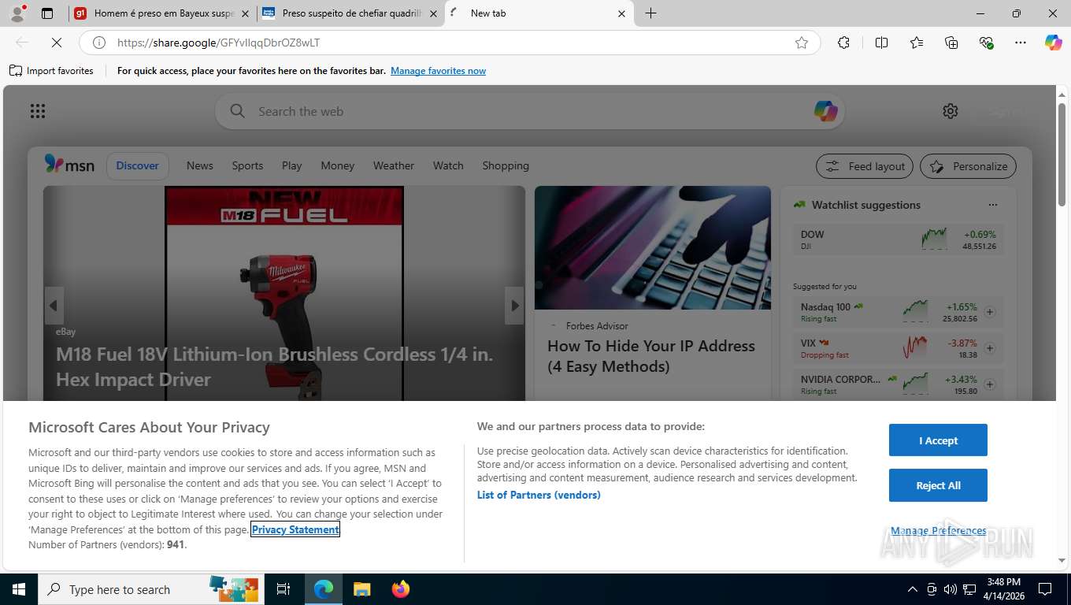This screenshot has width=1071, height=605.
Task: Add Nasdaq 100 to watchlist
Action: tap(990, 312)
